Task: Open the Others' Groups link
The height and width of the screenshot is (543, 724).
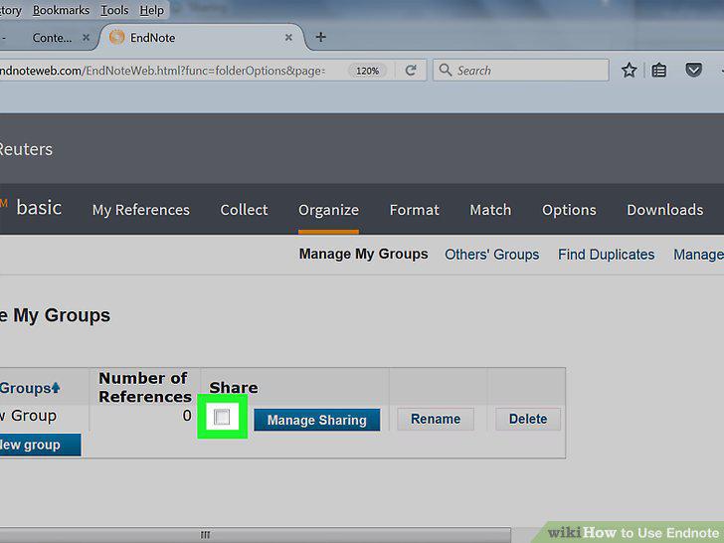Action: (x=491, y=255)
